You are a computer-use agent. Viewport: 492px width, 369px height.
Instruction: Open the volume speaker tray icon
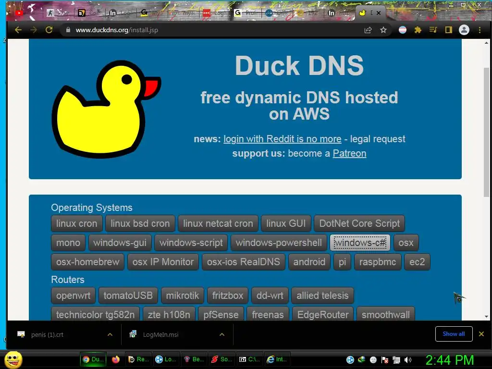(408, 360)
